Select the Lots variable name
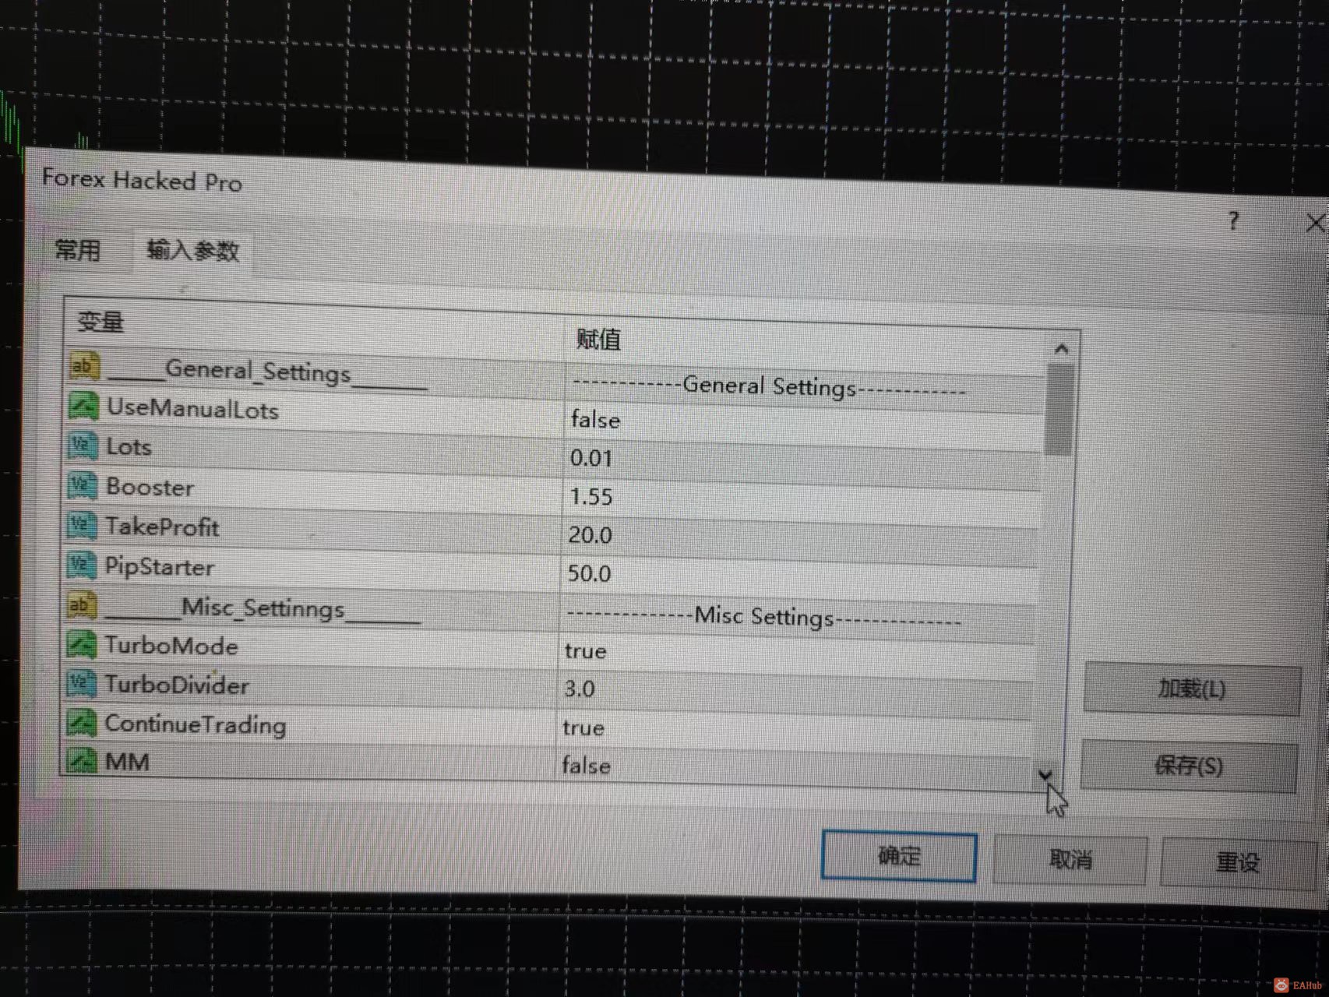This screenshot has height=997, width=1329. click(129, 447)
